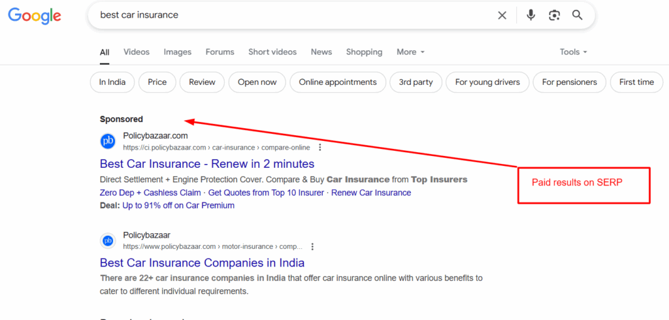Click the organic Policybazaar result favicon

108,240
